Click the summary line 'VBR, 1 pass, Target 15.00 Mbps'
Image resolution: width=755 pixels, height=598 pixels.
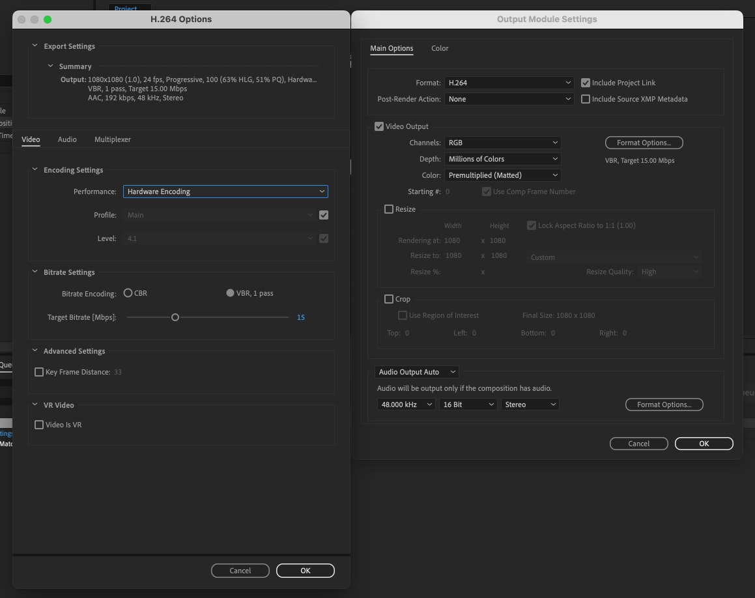(x=137, y=89)
